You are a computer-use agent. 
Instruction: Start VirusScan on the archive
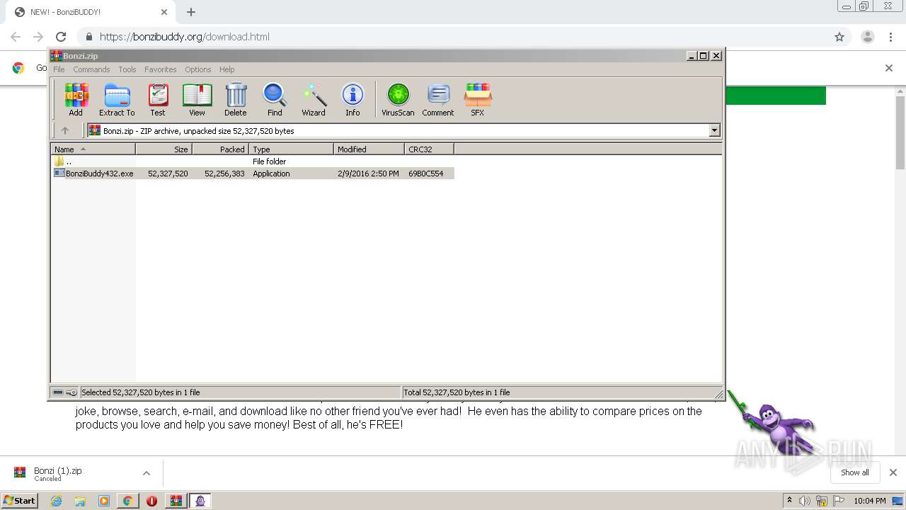[x=398, y=99]
